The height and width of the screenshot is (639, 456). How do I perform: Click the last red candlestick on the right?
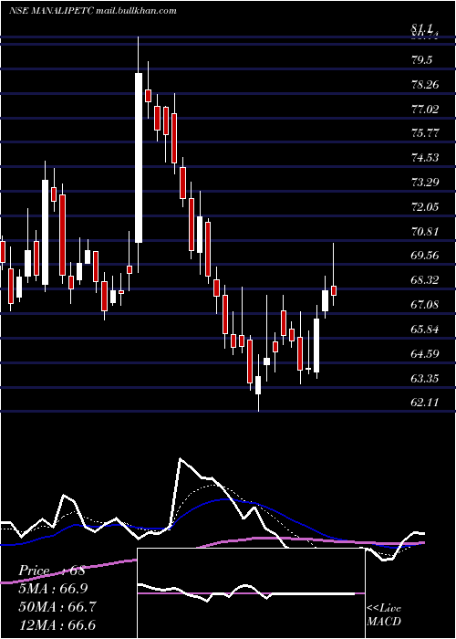click(x=334, y=290)
